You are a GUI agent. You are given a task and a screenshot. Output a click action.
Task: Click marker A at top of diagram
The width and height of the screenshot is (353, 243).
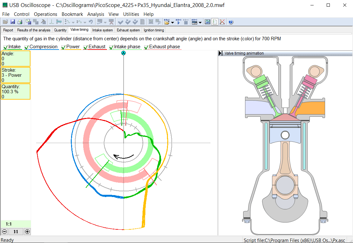coord(123,53)
